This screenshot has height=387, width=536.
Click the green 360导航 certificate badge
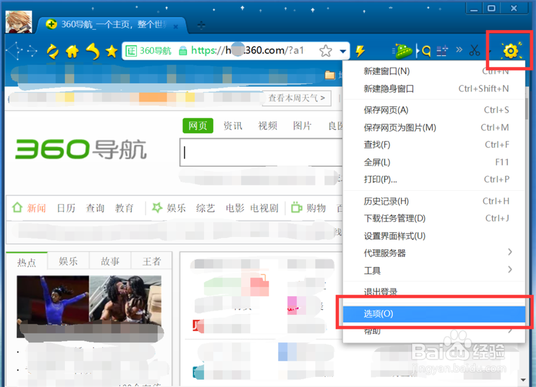(148, 51)
